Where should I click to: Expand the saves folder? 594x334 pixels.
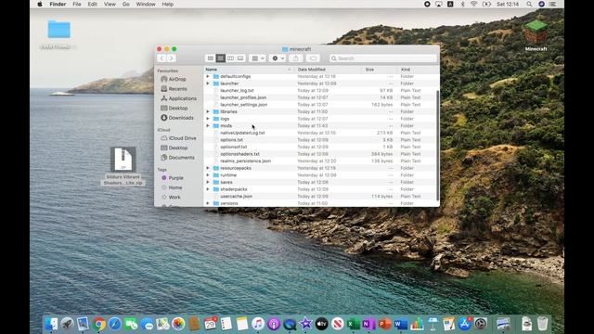coord(208,182)
